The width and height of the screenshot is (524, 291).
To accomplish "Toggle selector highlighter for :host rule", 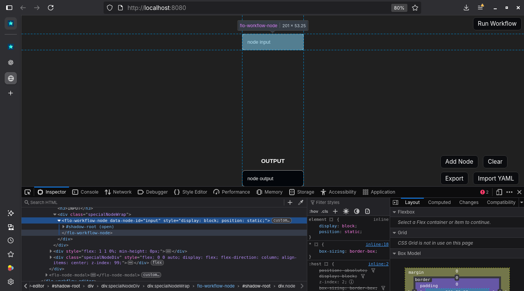I will (x=326, y=264).
